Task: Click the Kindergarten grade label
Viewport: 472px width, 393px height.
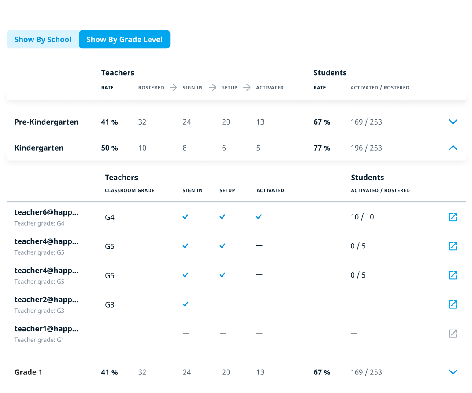Action: [39, 148]
